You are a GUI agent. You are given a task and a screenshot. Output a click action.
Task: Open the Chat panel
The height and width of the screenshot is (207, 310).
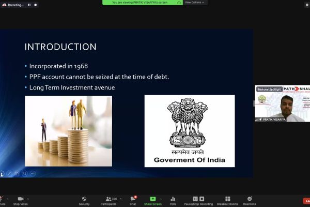133,200
